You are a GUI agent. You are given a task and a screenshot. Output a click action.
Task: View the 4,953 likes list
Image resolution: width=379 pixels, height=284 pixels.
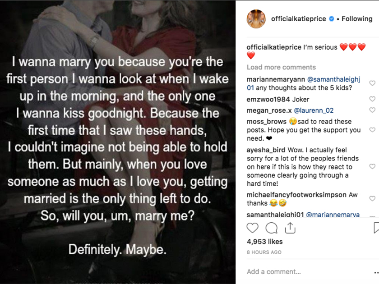(x=264, y=242)
